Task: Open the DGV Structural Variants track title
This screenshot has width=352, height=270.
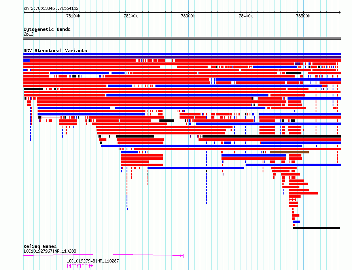Action: [55, 51]
